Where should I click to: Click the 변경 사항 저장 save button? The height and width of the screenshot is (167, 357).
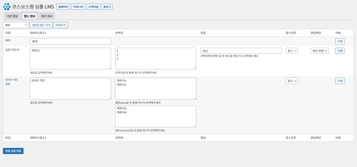(13, 151)
